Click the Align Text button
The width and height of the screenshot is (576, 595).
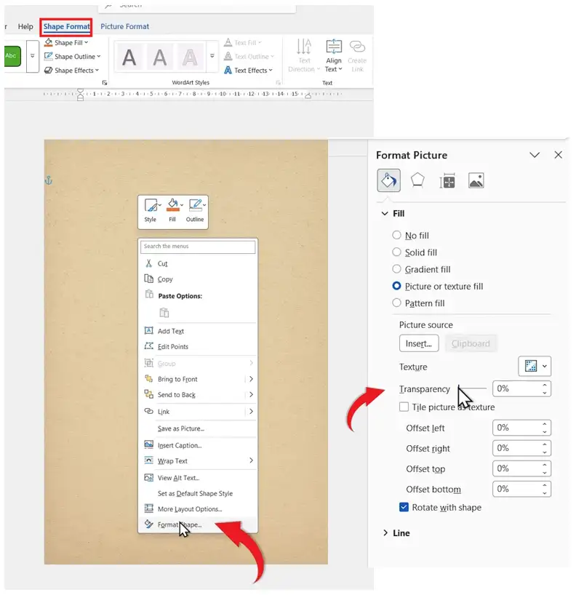[334, 56]
